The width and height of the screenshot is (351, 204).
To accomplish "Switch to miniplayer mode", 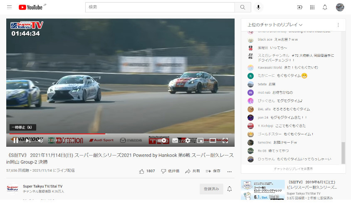I will pyautogui.click(x=200, y=140).
